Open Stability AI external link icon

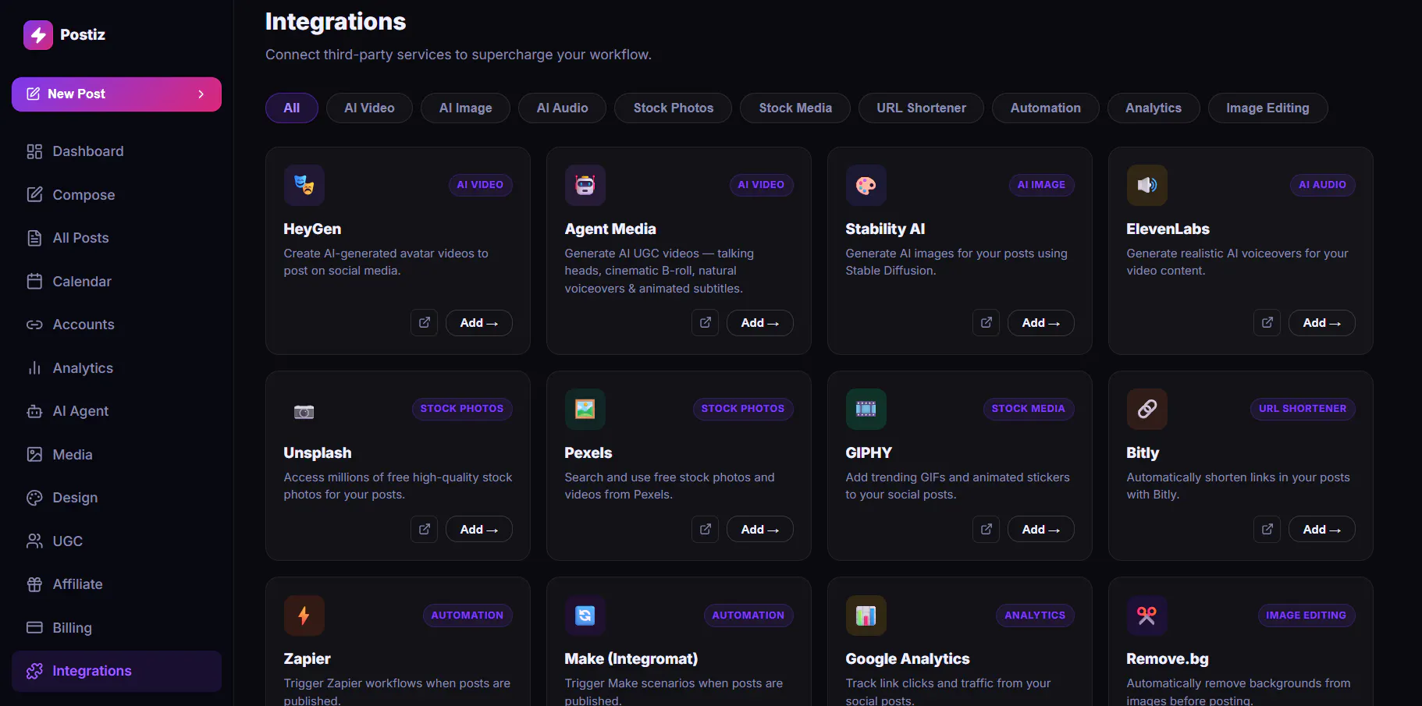[987, 323]
